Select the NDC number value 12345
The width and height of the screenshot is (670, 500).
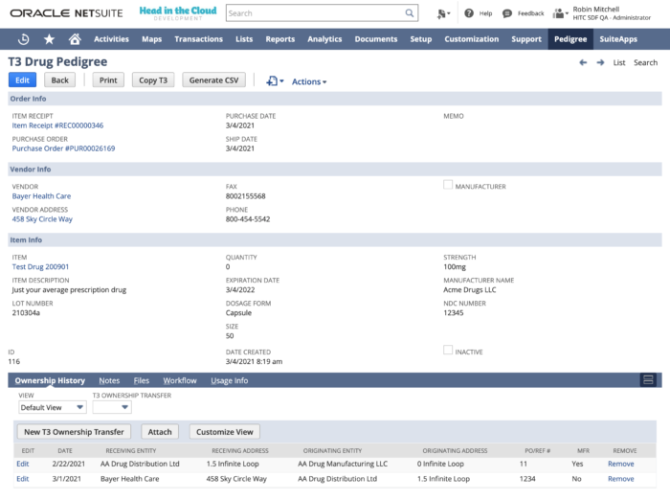click(x=454, y=312)
